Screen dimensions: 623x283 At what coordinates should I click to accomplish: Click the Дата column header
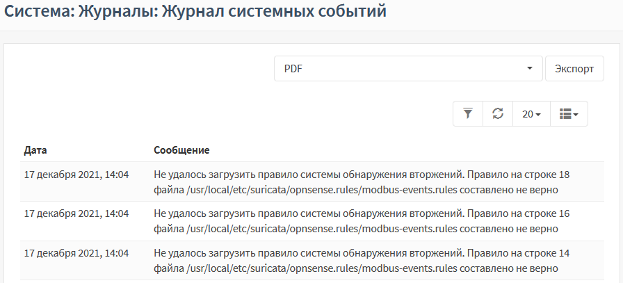tap(35, 150)
